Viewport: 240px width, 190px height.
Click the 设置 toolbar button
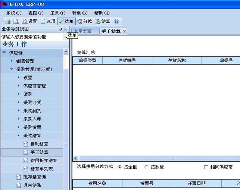tap(29, 21)
